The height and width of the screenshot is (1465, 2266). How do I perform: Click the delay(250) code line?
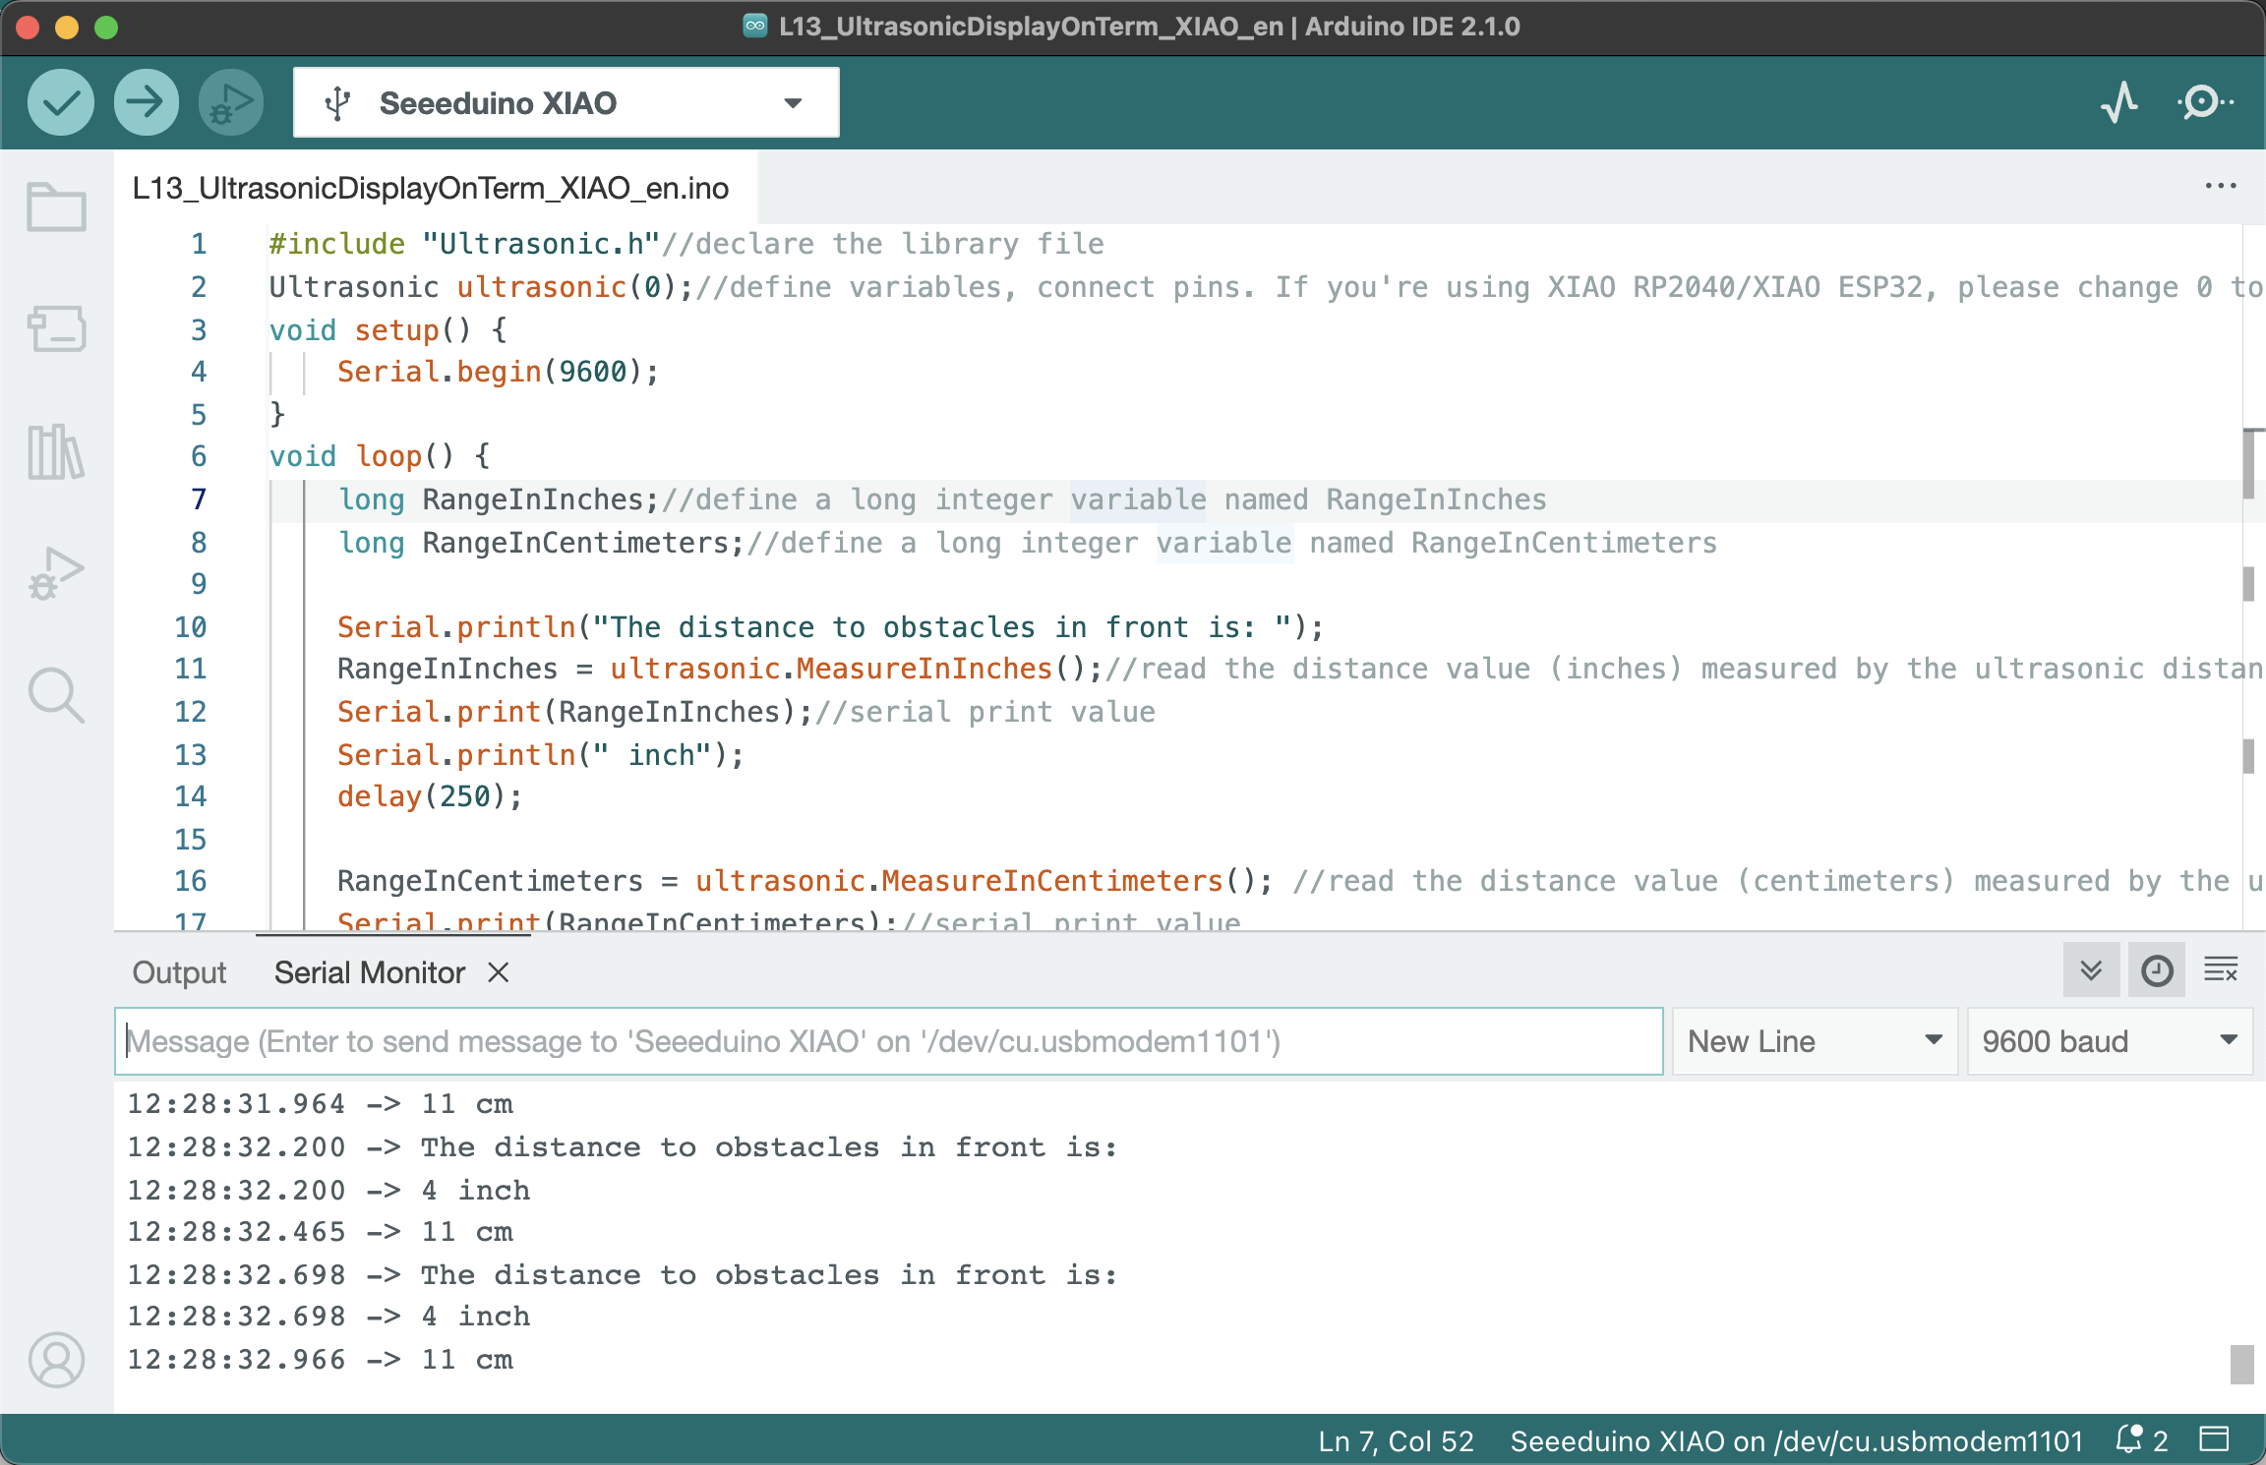(x=429, y=796)
